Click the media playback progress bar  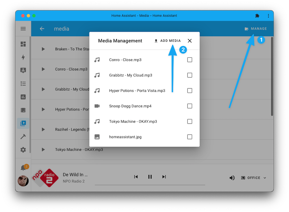click(150, 185)
